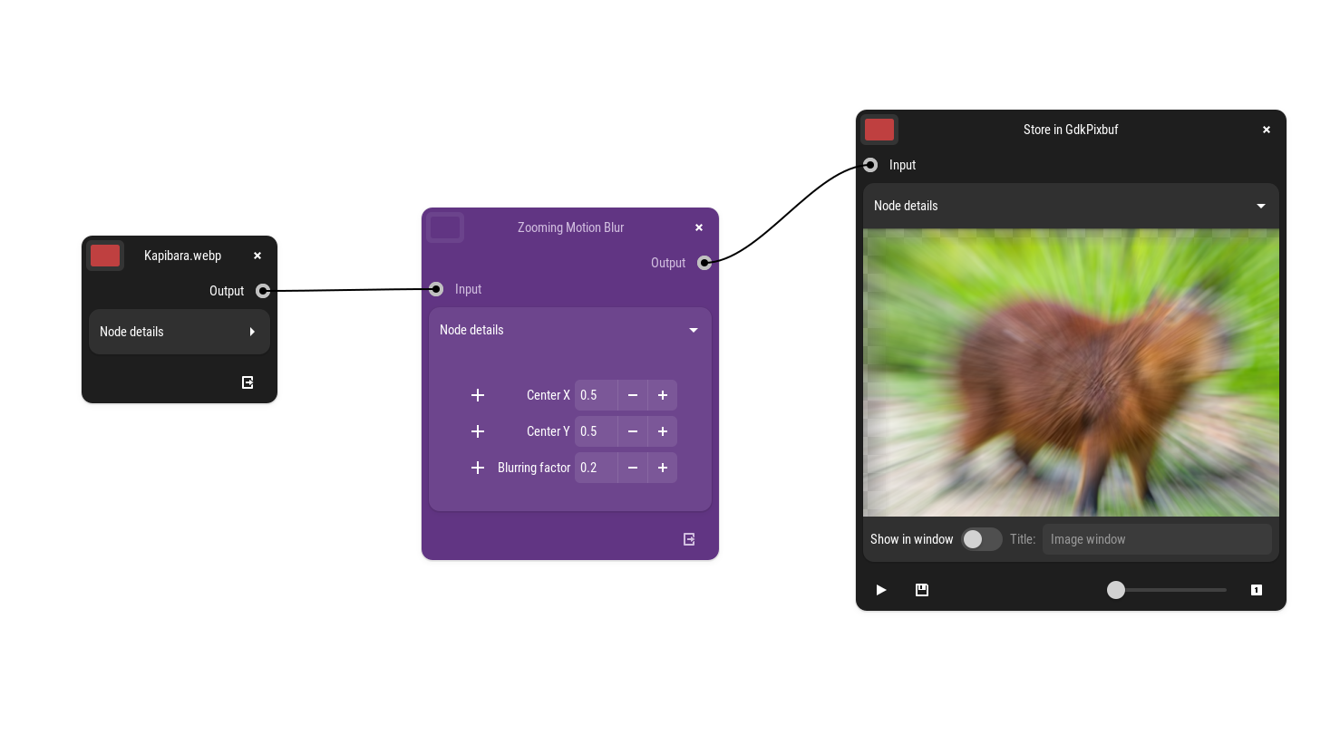Click the play button in Store in GdkPixbuf node
The height and width of the screenshot is (754, 1340).
[880, 590]
